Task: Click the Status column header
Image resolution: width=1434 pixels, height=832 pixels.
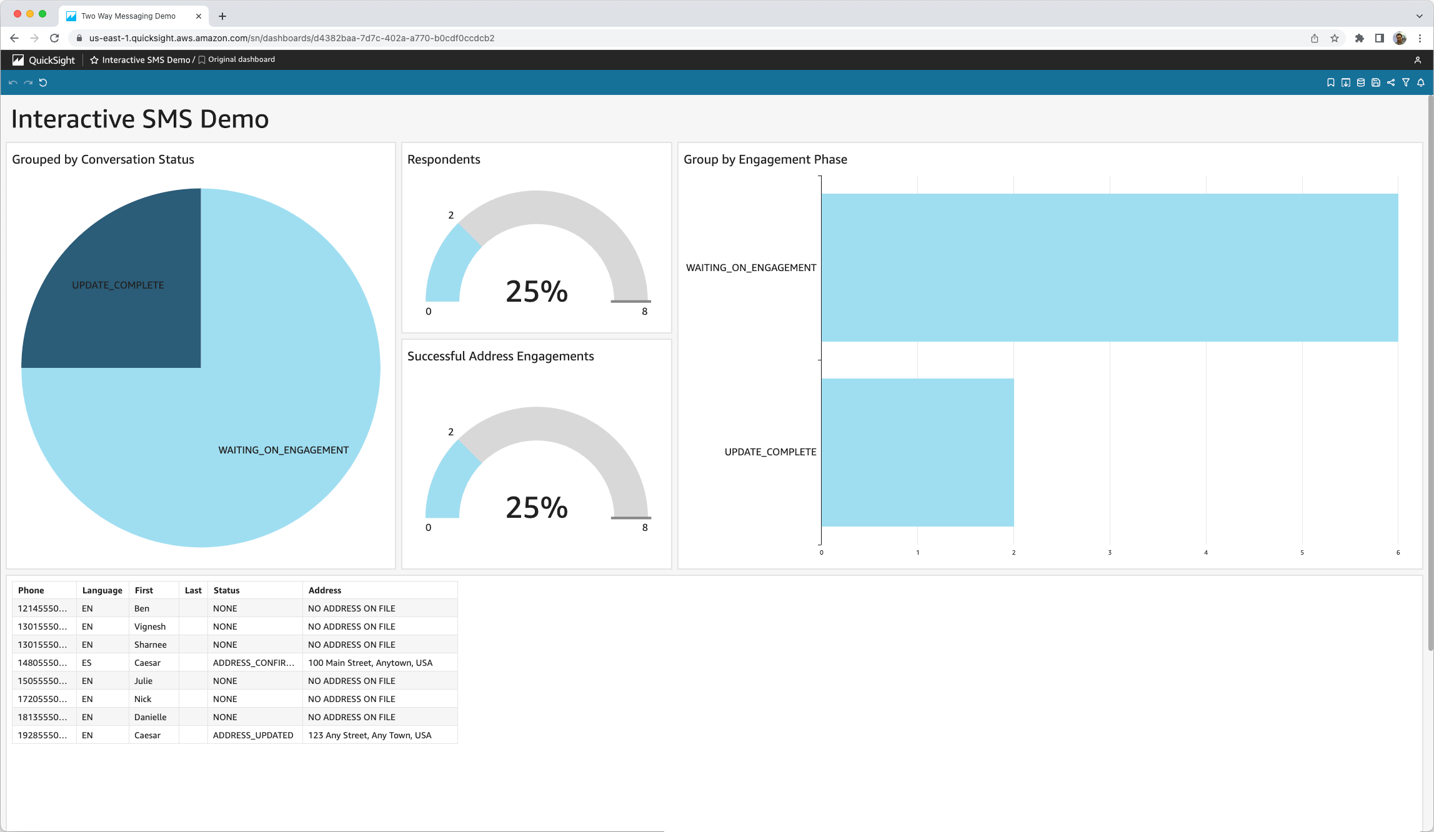Action: click(226, 590)
